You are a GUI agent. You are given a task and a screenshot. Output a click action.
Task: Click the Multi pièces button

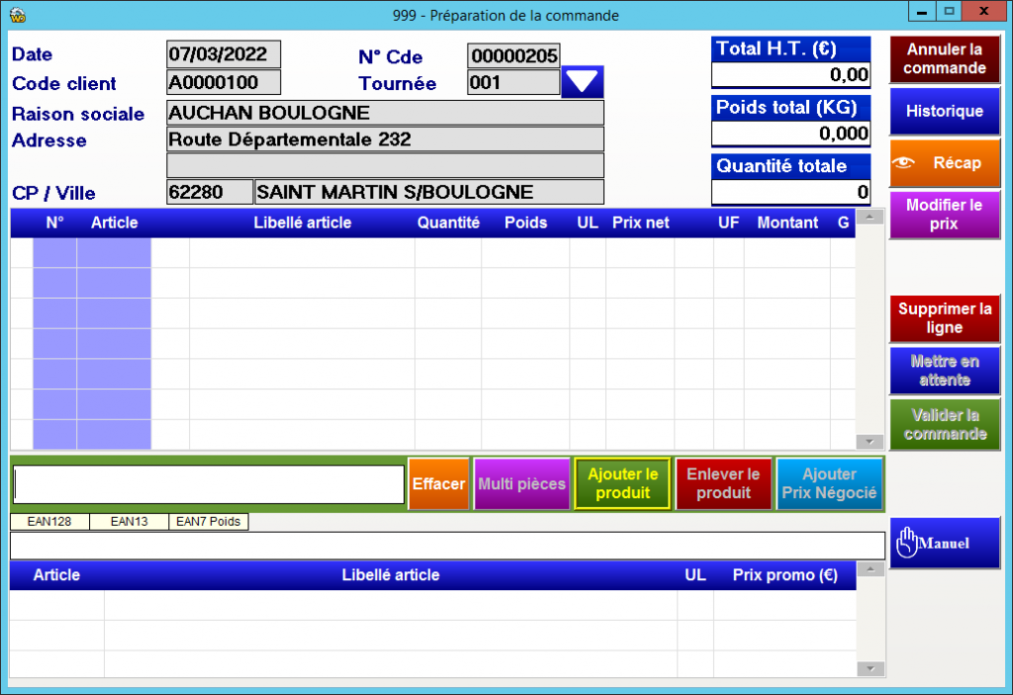pos(521,484)
